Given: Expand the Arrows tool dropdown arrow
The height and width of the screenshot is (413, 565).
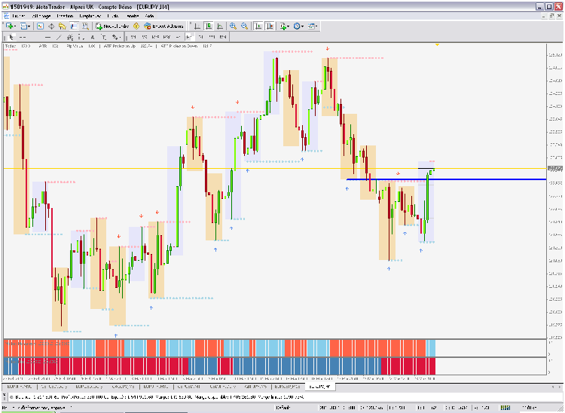Looking at the screenshot, I should [x=119, y=37].
